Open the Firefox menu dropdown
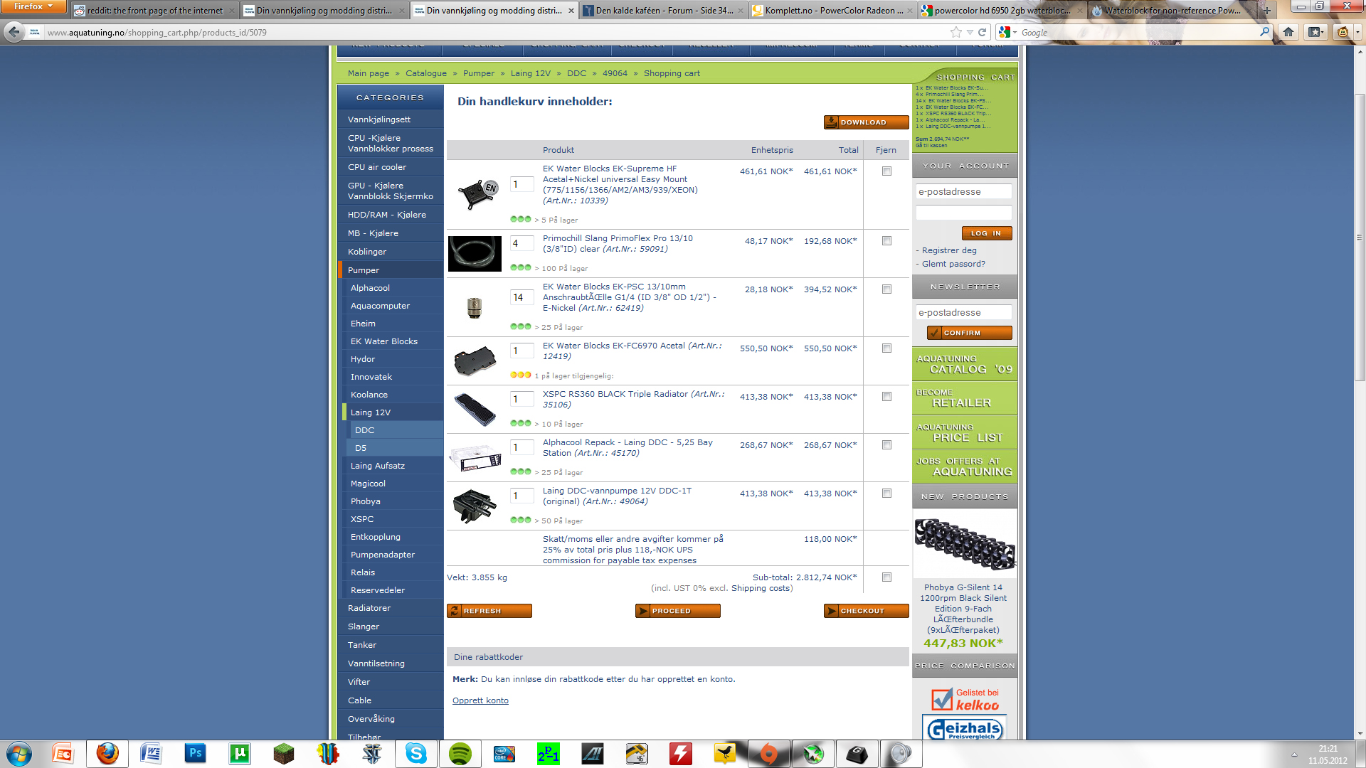Image resolution: width=1366 pixels, height=768 pixels. tap(33, 6)
